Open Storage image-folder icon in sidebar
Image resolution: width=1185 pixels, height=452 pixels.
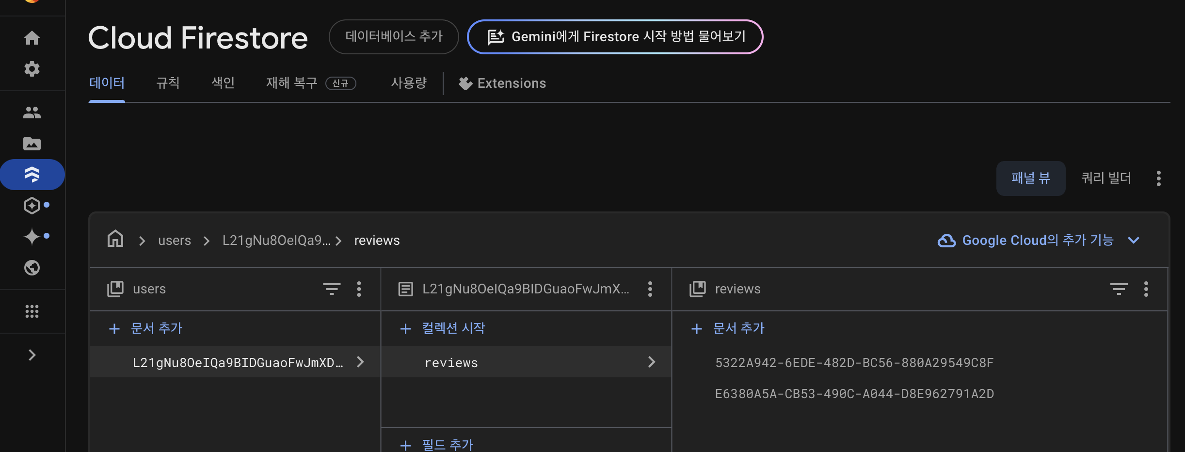(x=32, y=144)
